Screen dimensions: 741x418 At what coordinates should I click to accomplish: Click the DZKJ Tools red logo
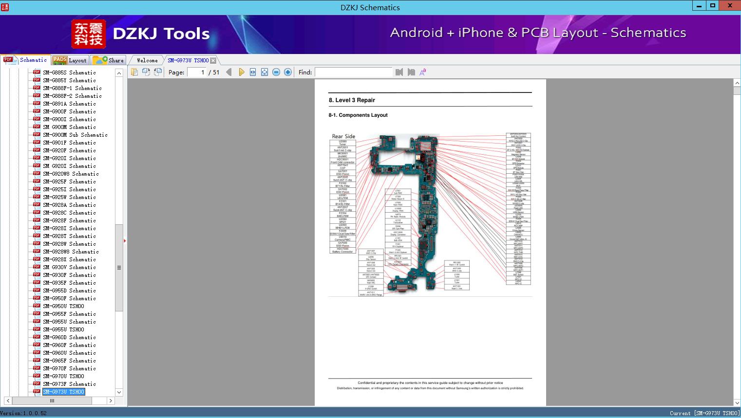point(89,34)
